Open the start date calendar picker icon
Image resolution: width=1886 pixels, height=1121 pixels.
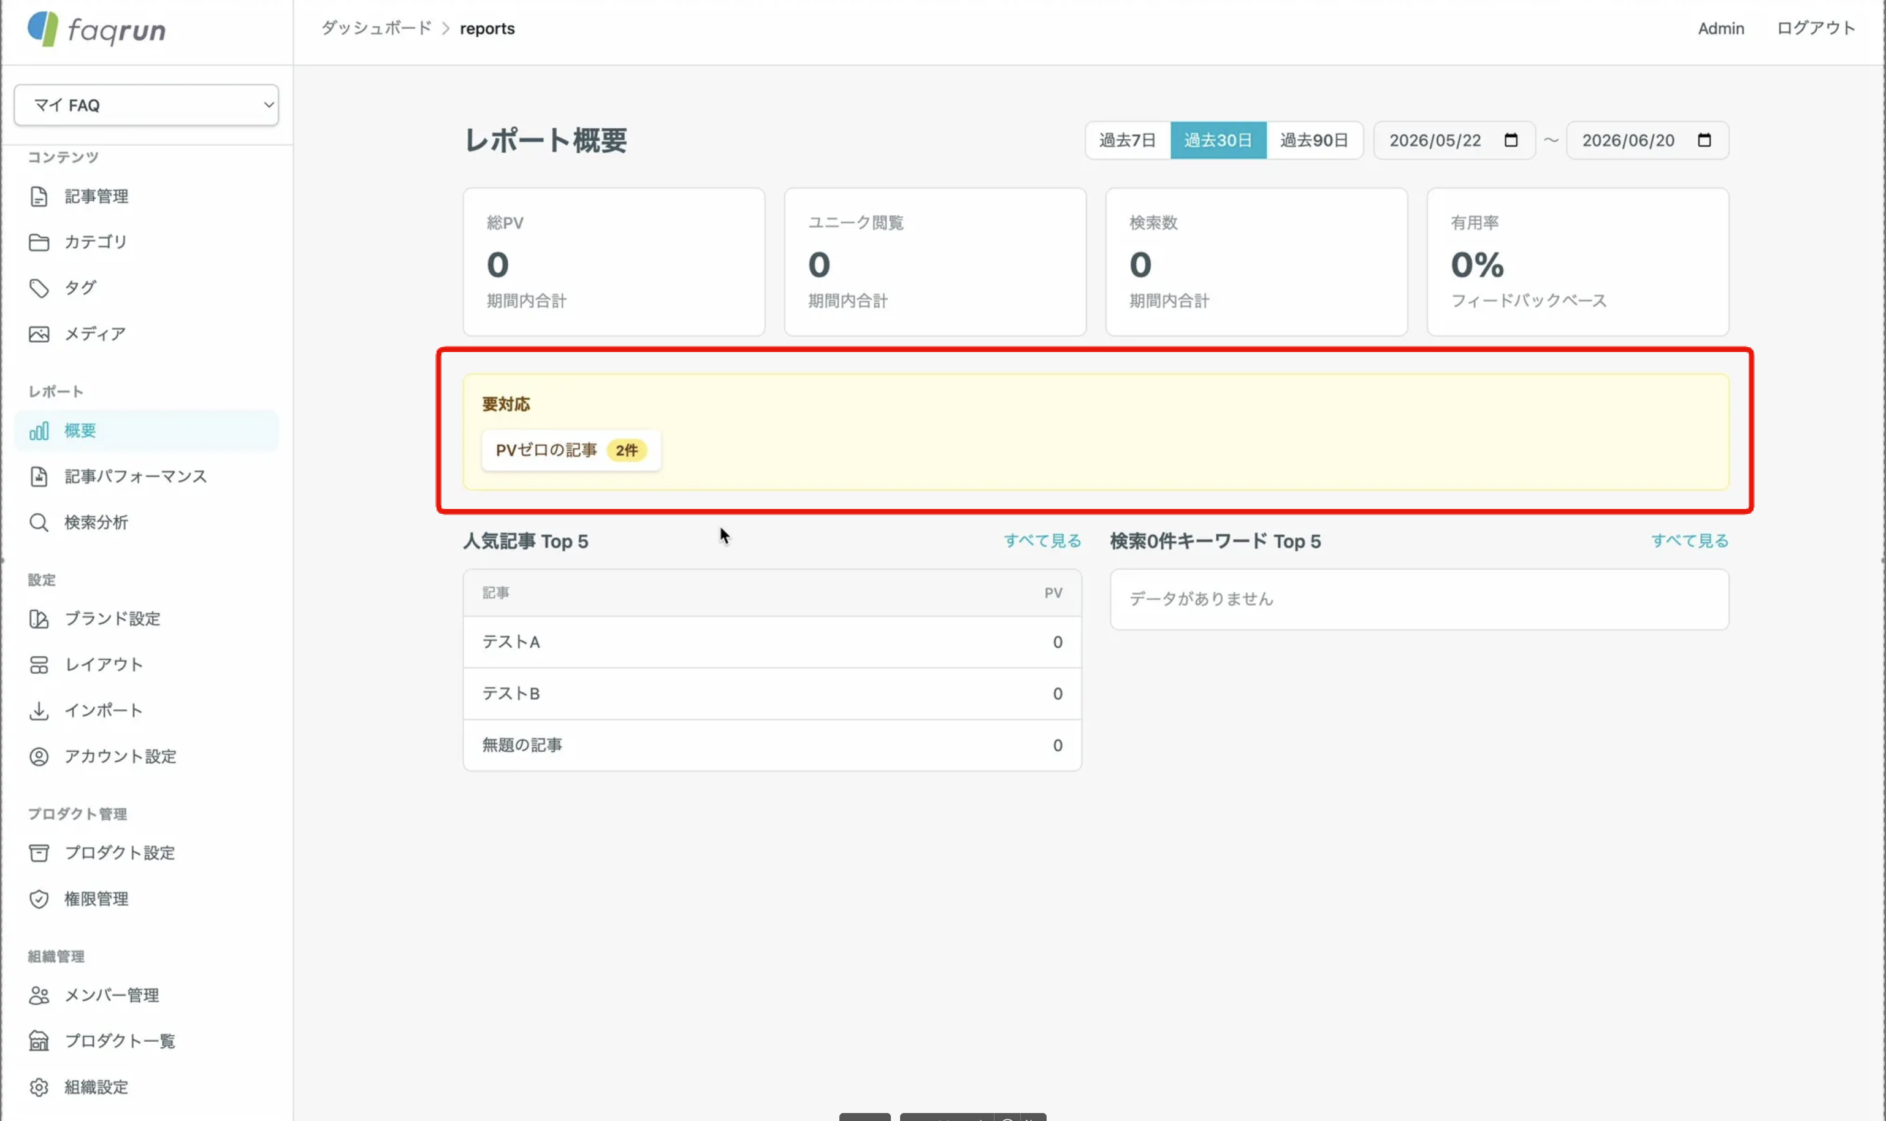1511,140
